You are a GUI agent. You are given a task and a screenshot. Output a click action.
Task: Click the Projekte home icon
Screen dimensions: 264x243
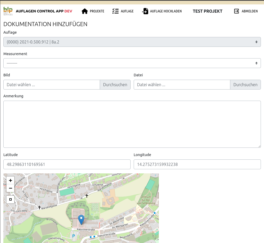[85, 11]
